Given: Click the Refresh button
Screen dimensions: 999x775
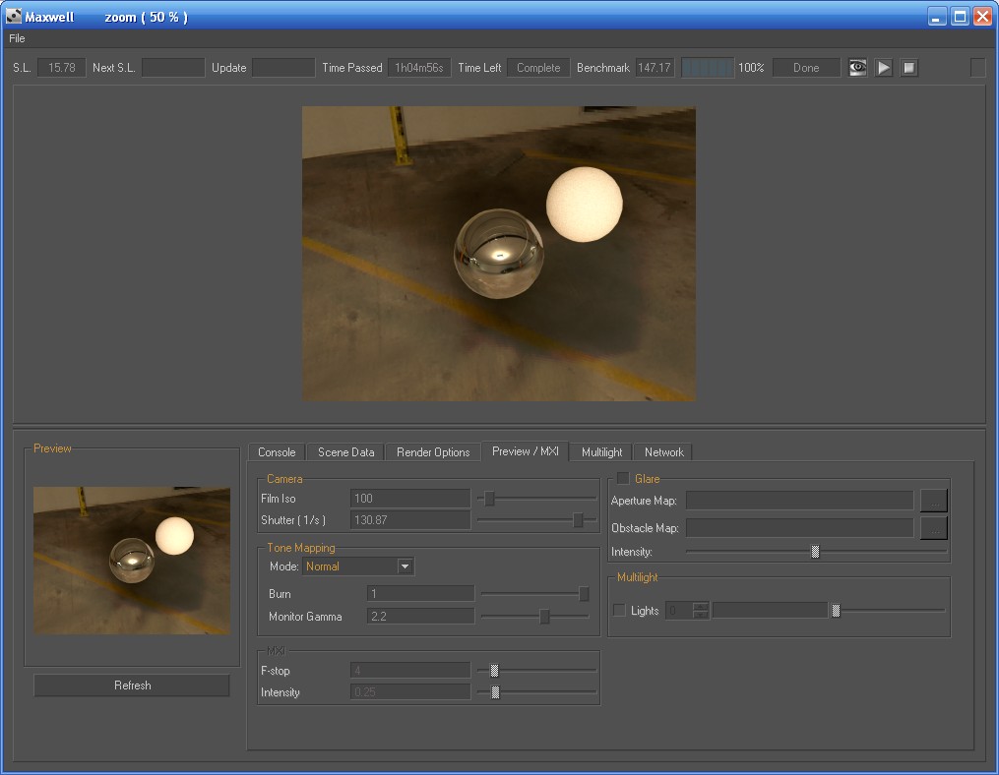Looking at the screenshot, I should point(132,686).
